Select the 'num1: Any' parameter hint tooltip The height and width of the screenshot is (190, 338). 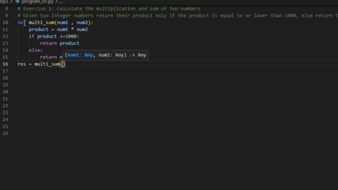[x=80, y=55]
